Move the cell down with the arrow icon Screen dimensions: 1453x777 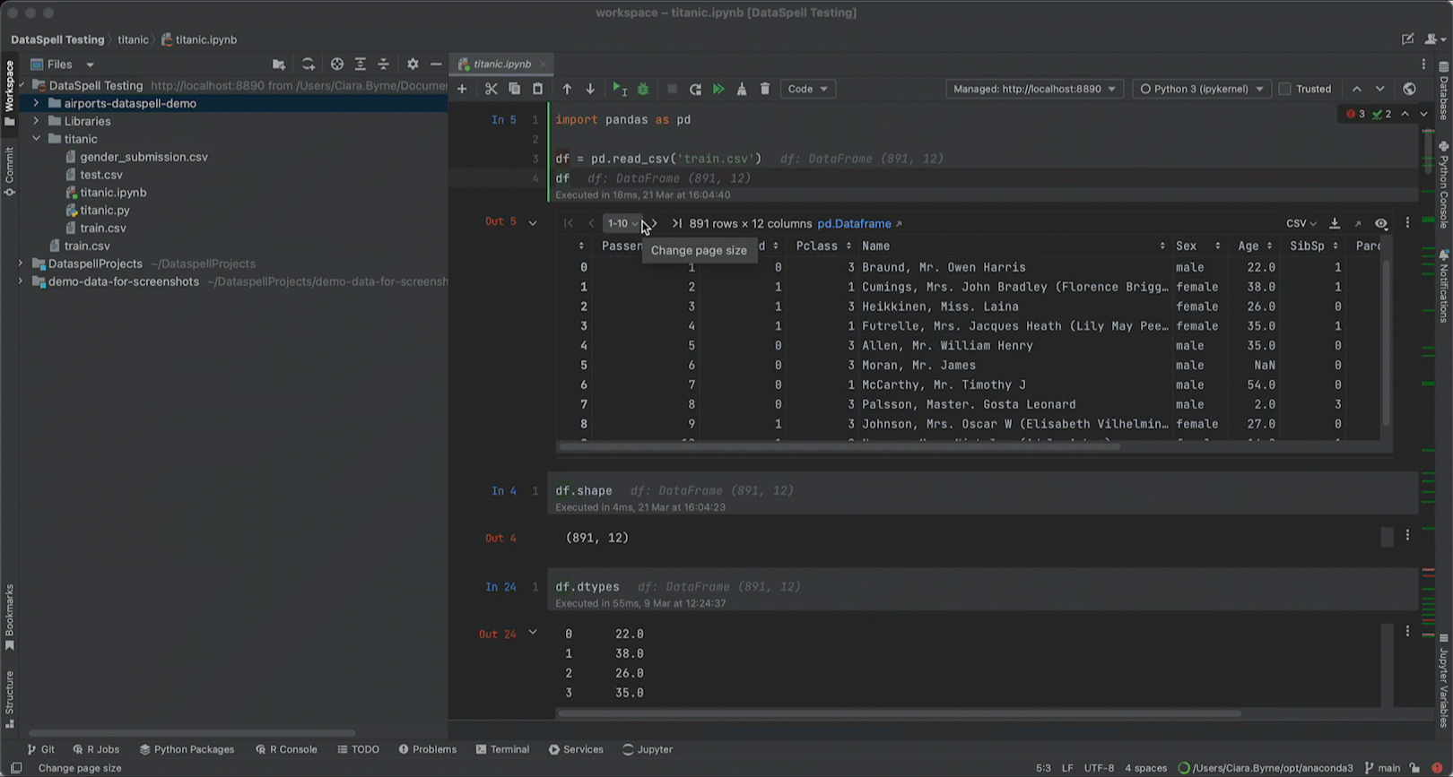tap(590, 89)
